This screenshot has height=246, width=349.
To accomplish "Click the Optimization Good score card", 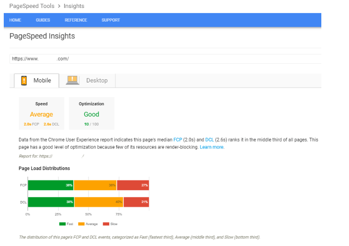I will [91, 113].
